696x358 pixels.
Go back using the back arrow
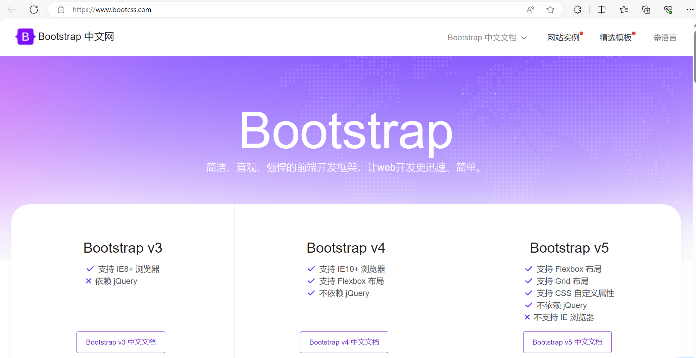point(12,10)
